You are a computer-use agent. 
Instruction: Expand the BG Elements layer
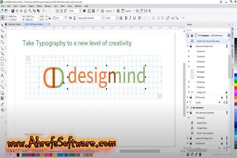point(188,97)
